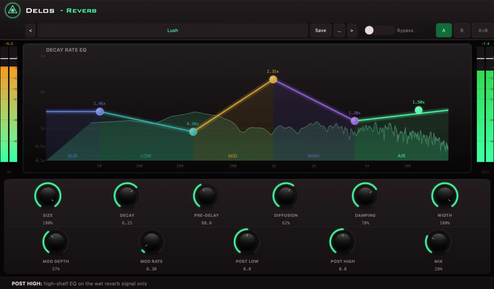Viewport: 494px width, 289px height.
Task: Click the LOW band label
Action: tap(146, 156)
